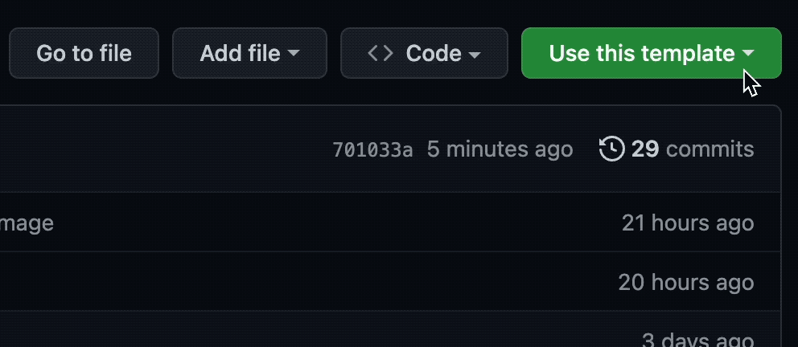798x347 pixels.
Task: Click the caret next to Code
Action: 475,54
